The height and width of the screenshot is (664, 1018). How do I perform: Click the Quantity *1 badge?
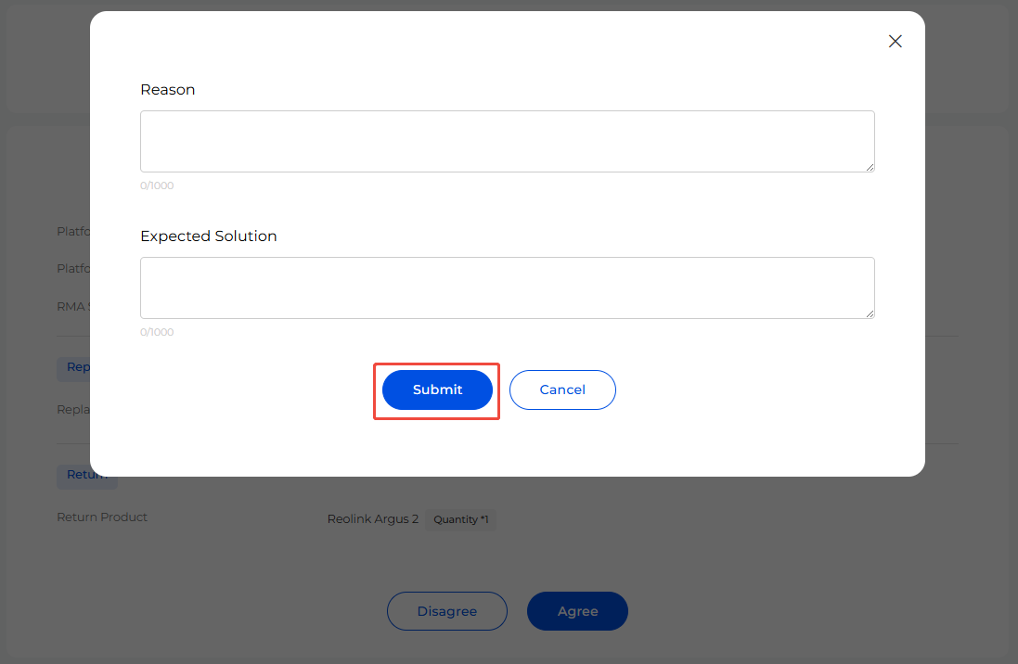tap(460, 519)
